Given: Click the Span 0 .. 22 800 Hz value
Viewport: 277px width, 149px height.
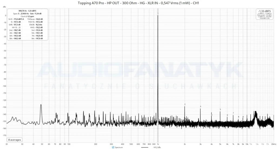Looking at the screenshot, I should [x=23, y=13].
